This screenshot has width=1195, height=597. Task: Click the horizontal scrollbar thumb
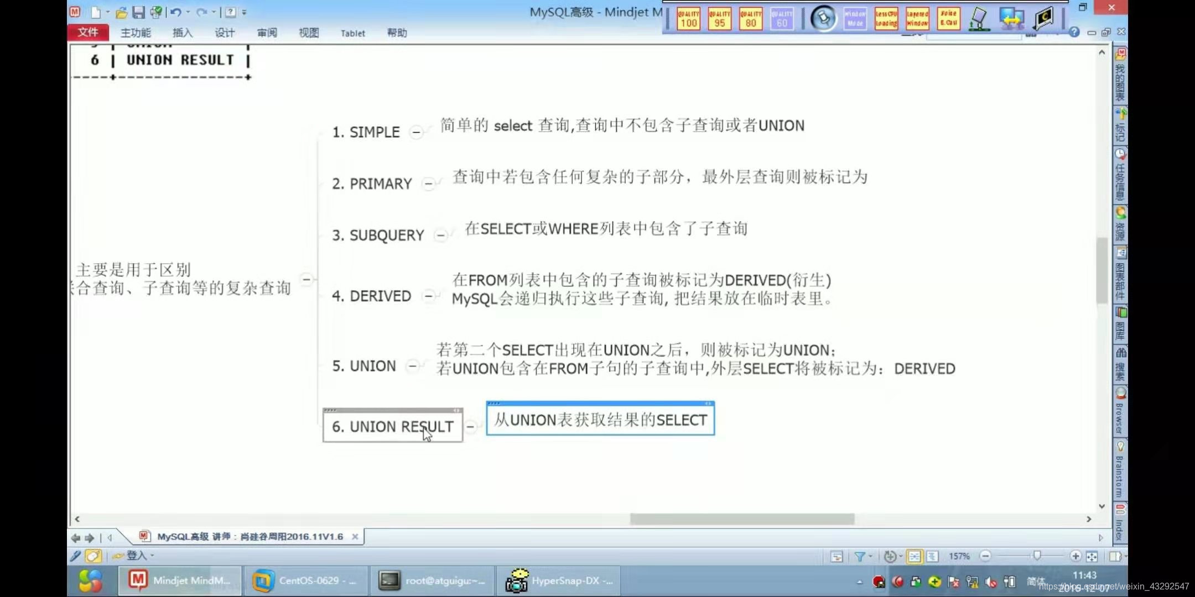(x=742, y=519)
